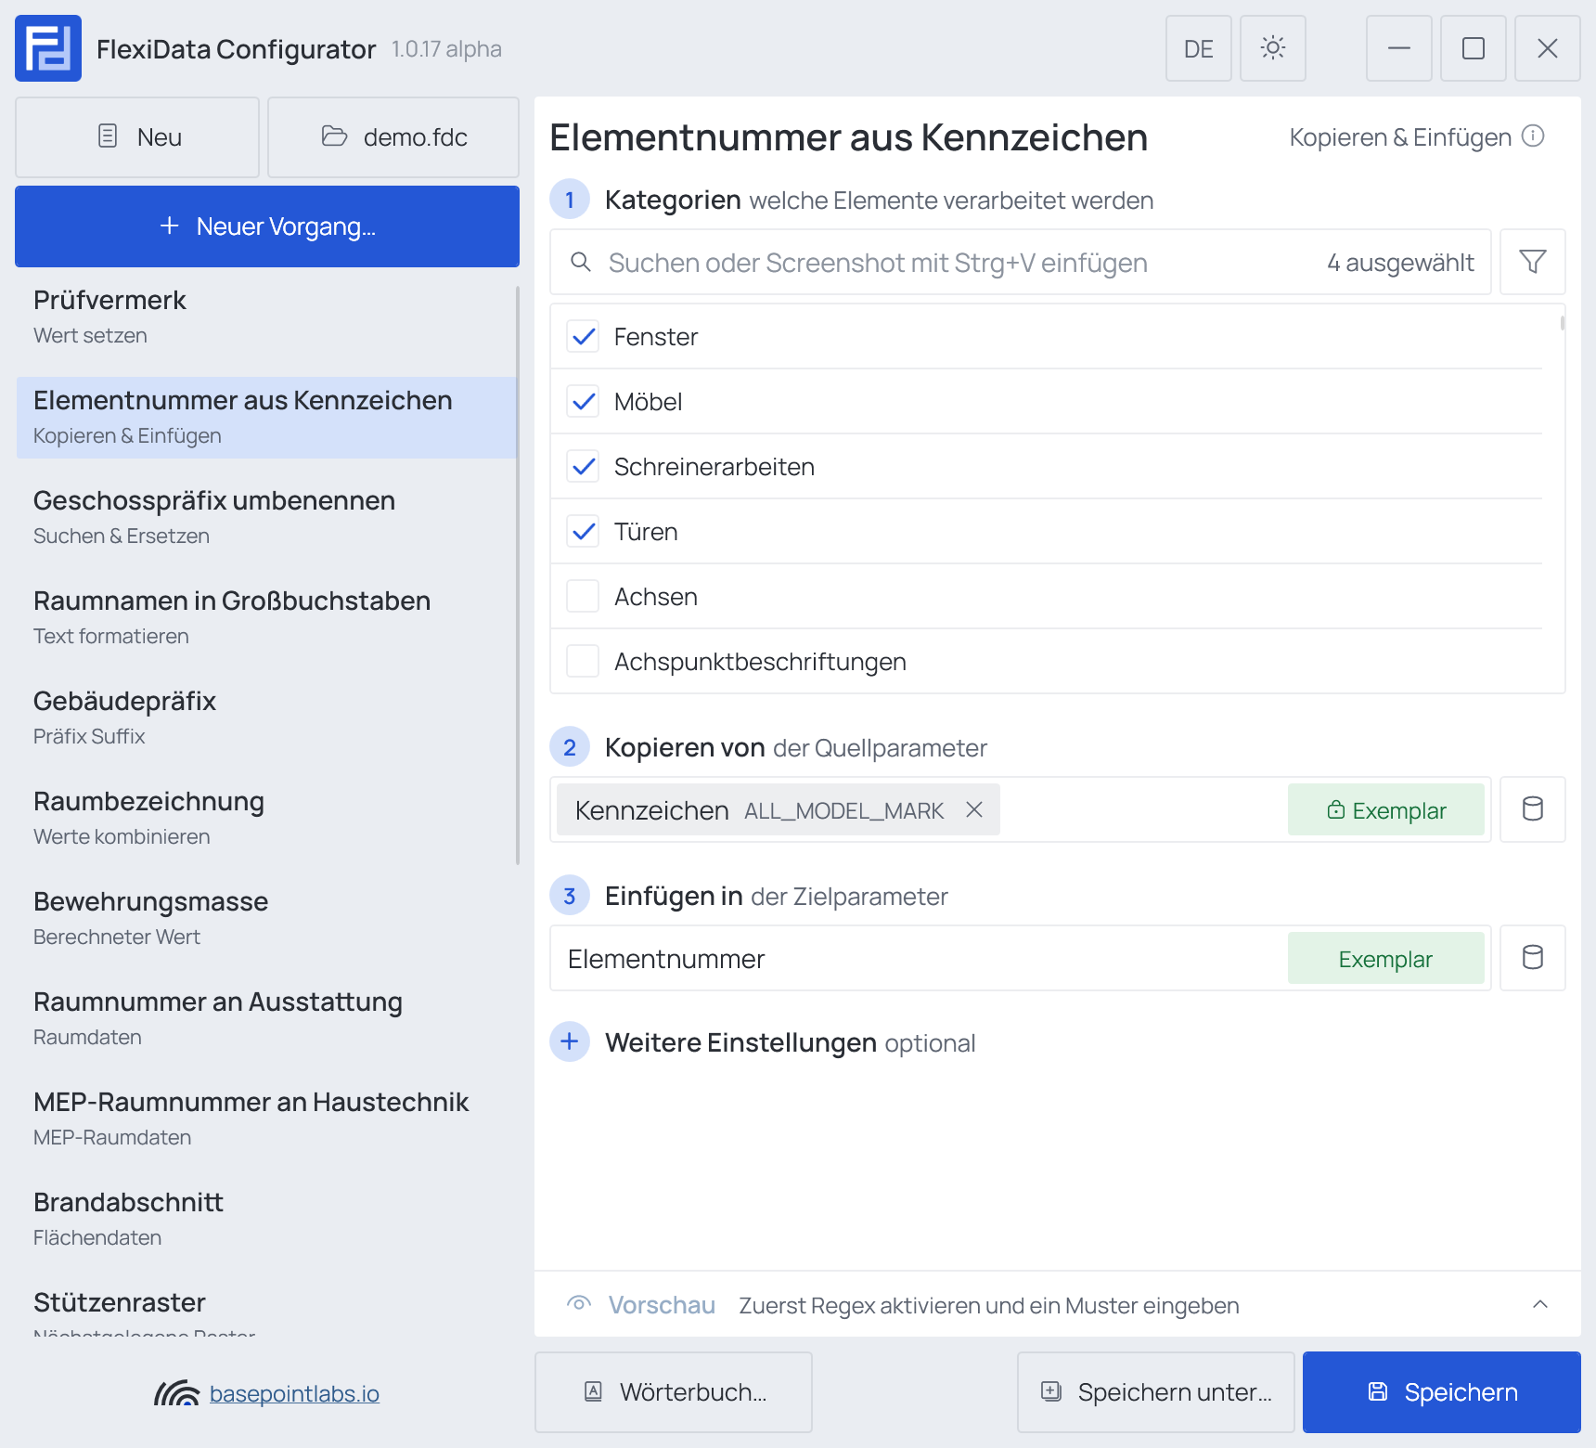Select MEP-Raumnummer an Haustechnik
1596x1448 pixels.
[x=266, y=1118]
